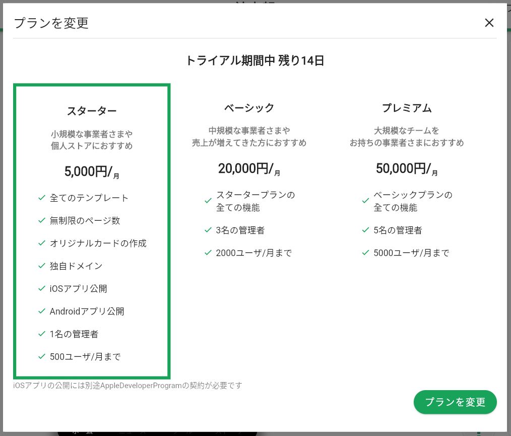Viewport: 511px width, 436px height.
Task: Click checkmark beside 3名の管理者
Action: [x=208, y=230]
